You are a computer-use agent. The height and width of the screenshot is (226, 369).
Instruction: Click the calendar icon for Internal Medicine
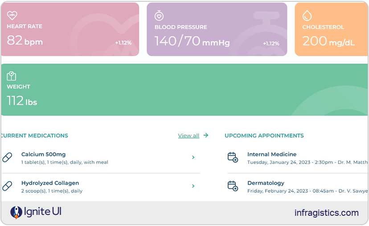233,157
